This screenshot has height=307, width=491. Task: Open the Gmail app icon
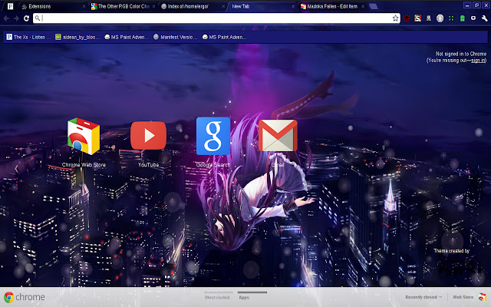(x=278, y=135)
